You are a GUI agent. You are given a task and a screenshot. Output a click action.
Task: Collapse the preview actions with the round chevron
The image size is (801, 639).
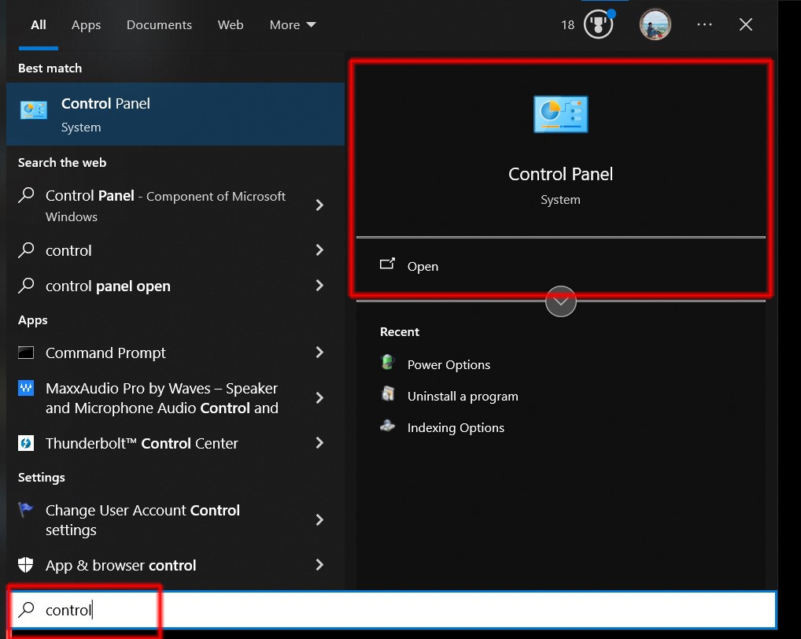560,301
